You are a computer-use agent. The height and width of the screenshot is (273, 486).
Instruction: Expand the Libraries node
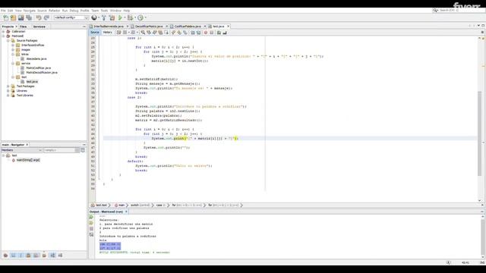tap(8, 91)
